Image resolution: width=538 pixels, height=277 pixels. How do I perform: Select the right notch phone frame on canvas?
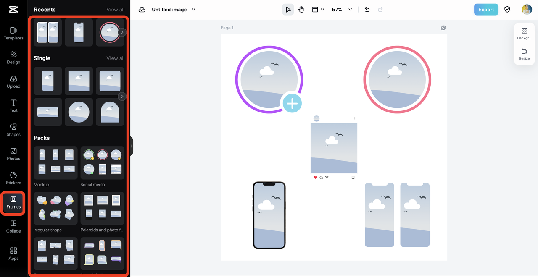415,215
